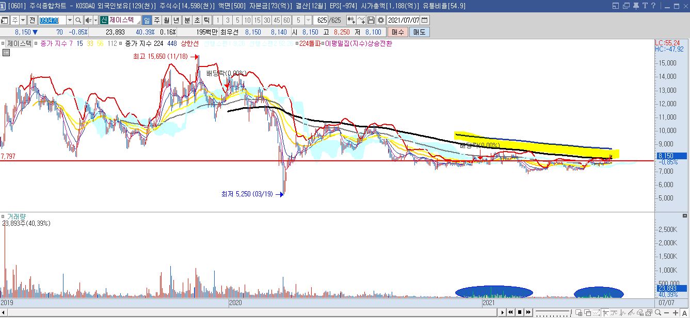This screenshot has height=318, width=690.
Task: Click the fast-forward button in replay controls
Action: tap(528, 312)
